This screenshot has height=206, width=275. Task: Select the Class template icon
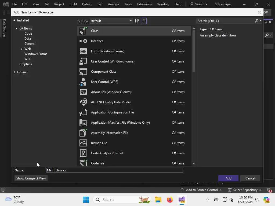pos(83,31)
